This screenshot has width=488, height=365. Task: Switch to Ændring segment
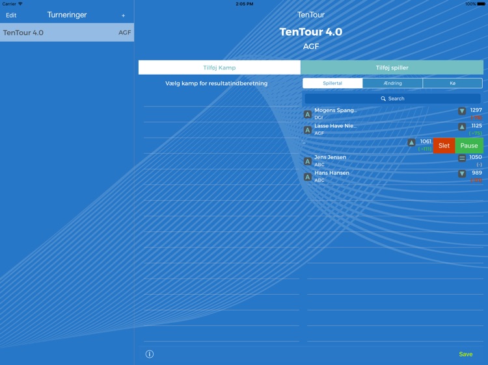(392, 83)
